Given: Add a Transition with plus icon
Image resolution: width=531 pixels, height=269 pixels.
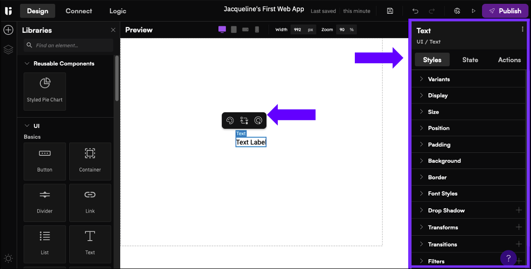Looking at the screenshot, I should tap(519, 244).
